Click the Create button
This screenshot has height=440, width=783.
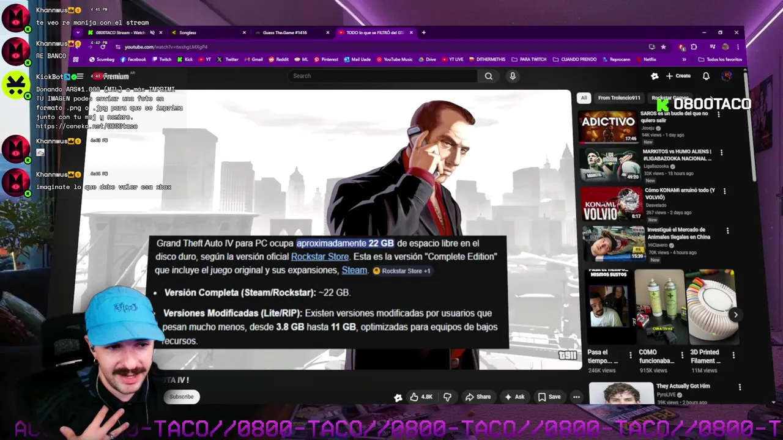678,76
